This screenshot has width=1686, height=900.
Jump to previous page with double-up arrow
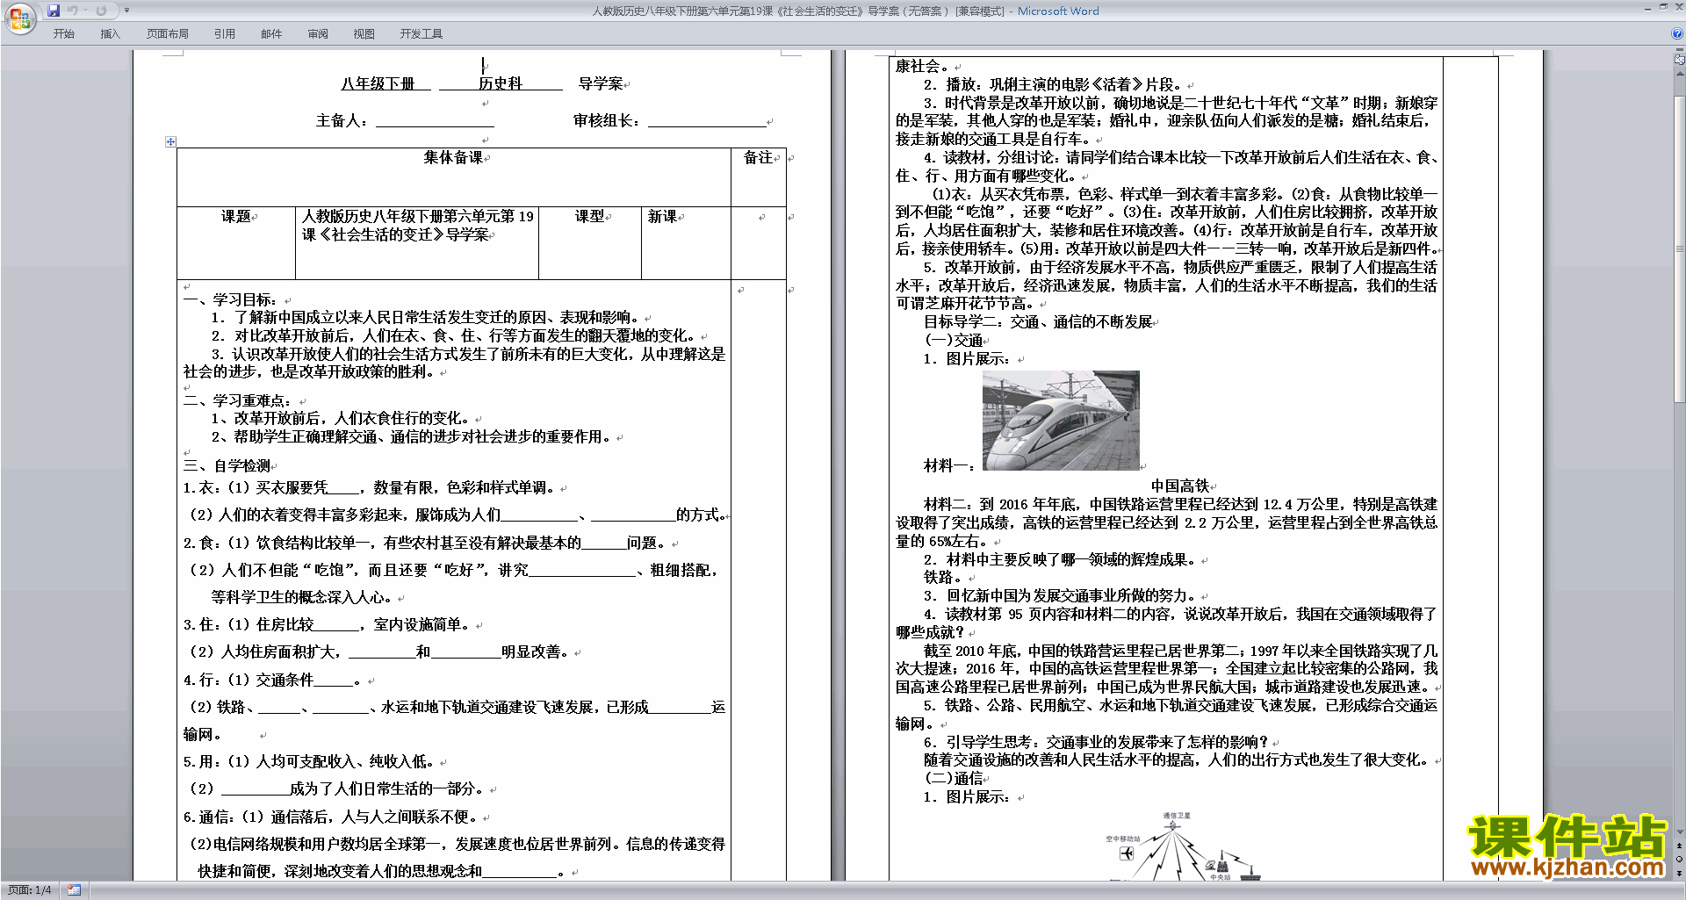(1679, 846)
